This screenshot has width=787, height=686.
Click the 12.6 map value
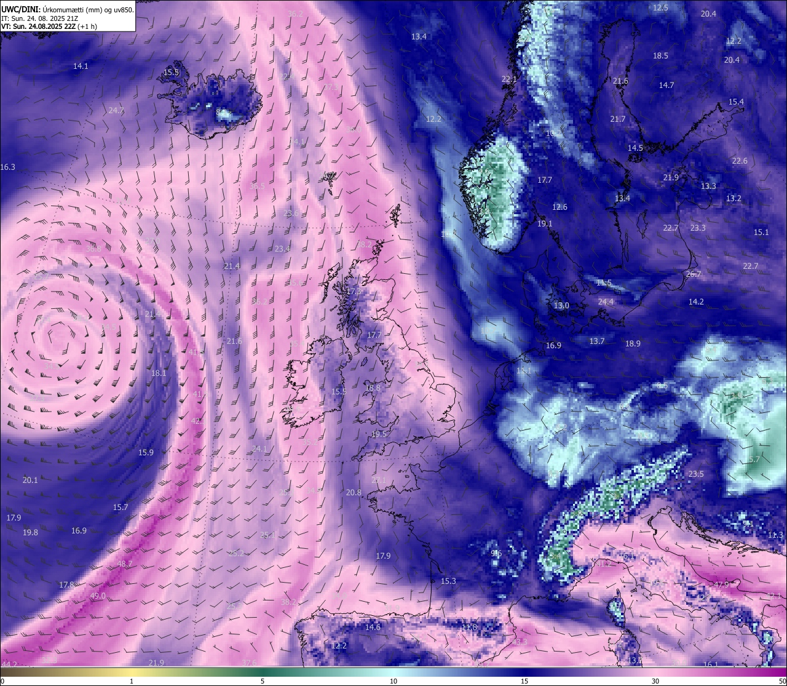(560, 207)
